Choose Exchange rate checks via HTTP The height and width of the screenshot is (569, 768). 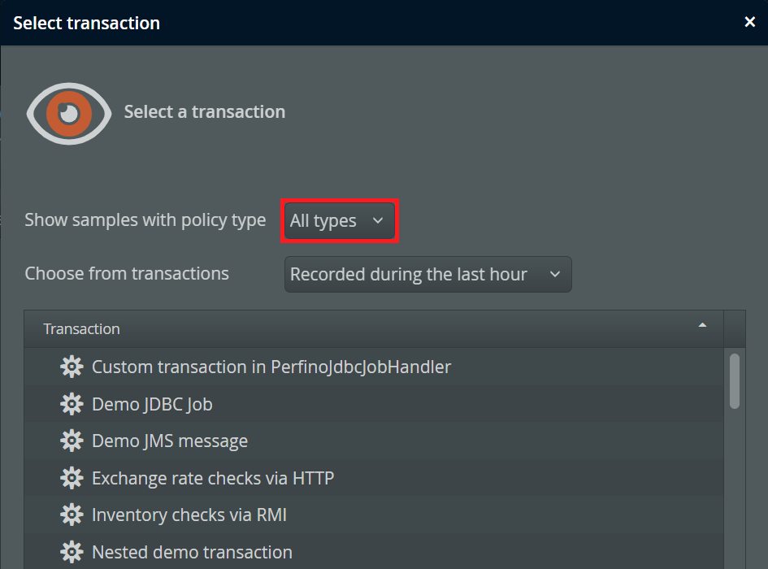pos(213,478)
